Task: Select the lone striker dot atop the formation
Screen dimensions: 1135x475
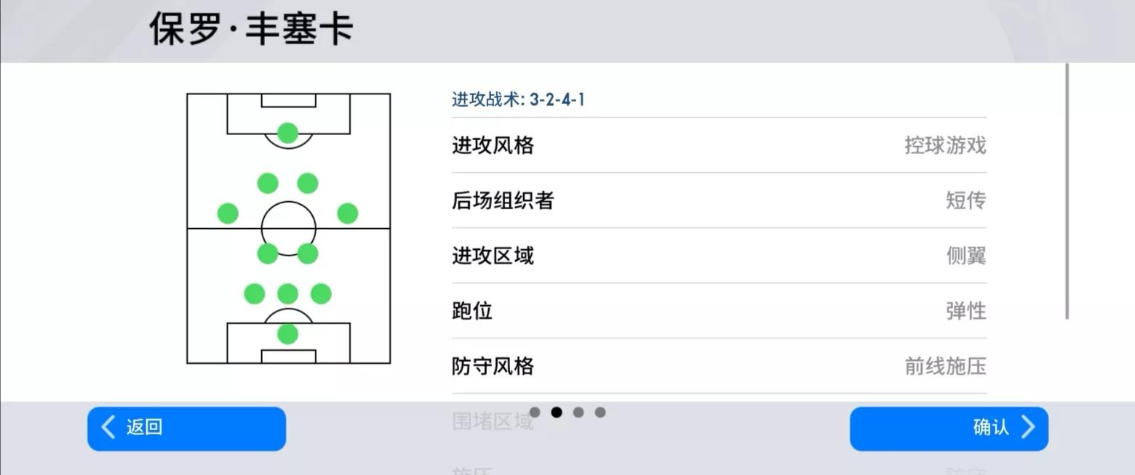Action: pos(288,133)
